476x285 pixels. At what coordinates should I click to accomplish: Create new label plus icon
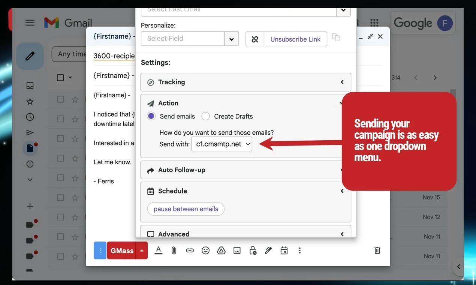(30, 206)
